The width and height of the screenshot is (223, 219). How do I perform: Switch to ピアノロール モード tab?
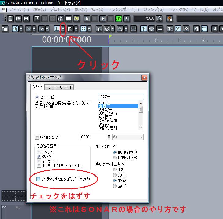tap(59, 87)
